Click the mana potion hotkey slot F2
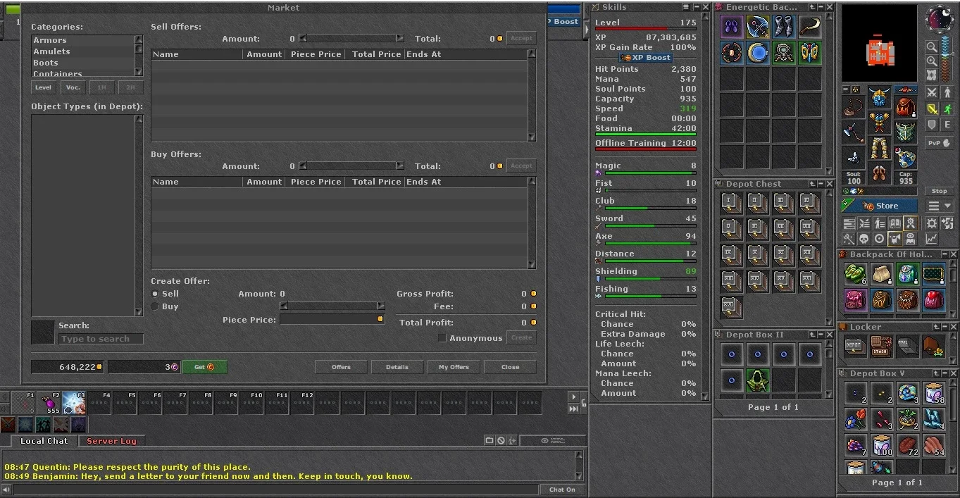 click(49, 403)
